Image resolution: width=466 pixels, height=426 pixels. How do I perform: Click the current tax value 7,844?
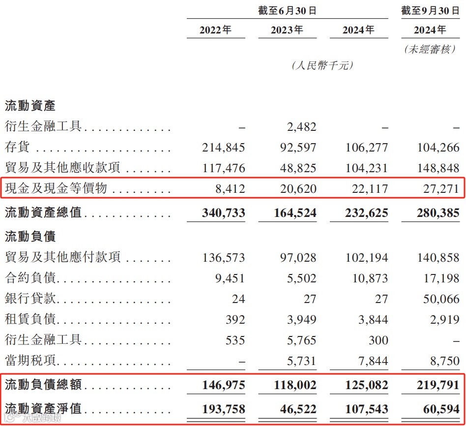373,361
